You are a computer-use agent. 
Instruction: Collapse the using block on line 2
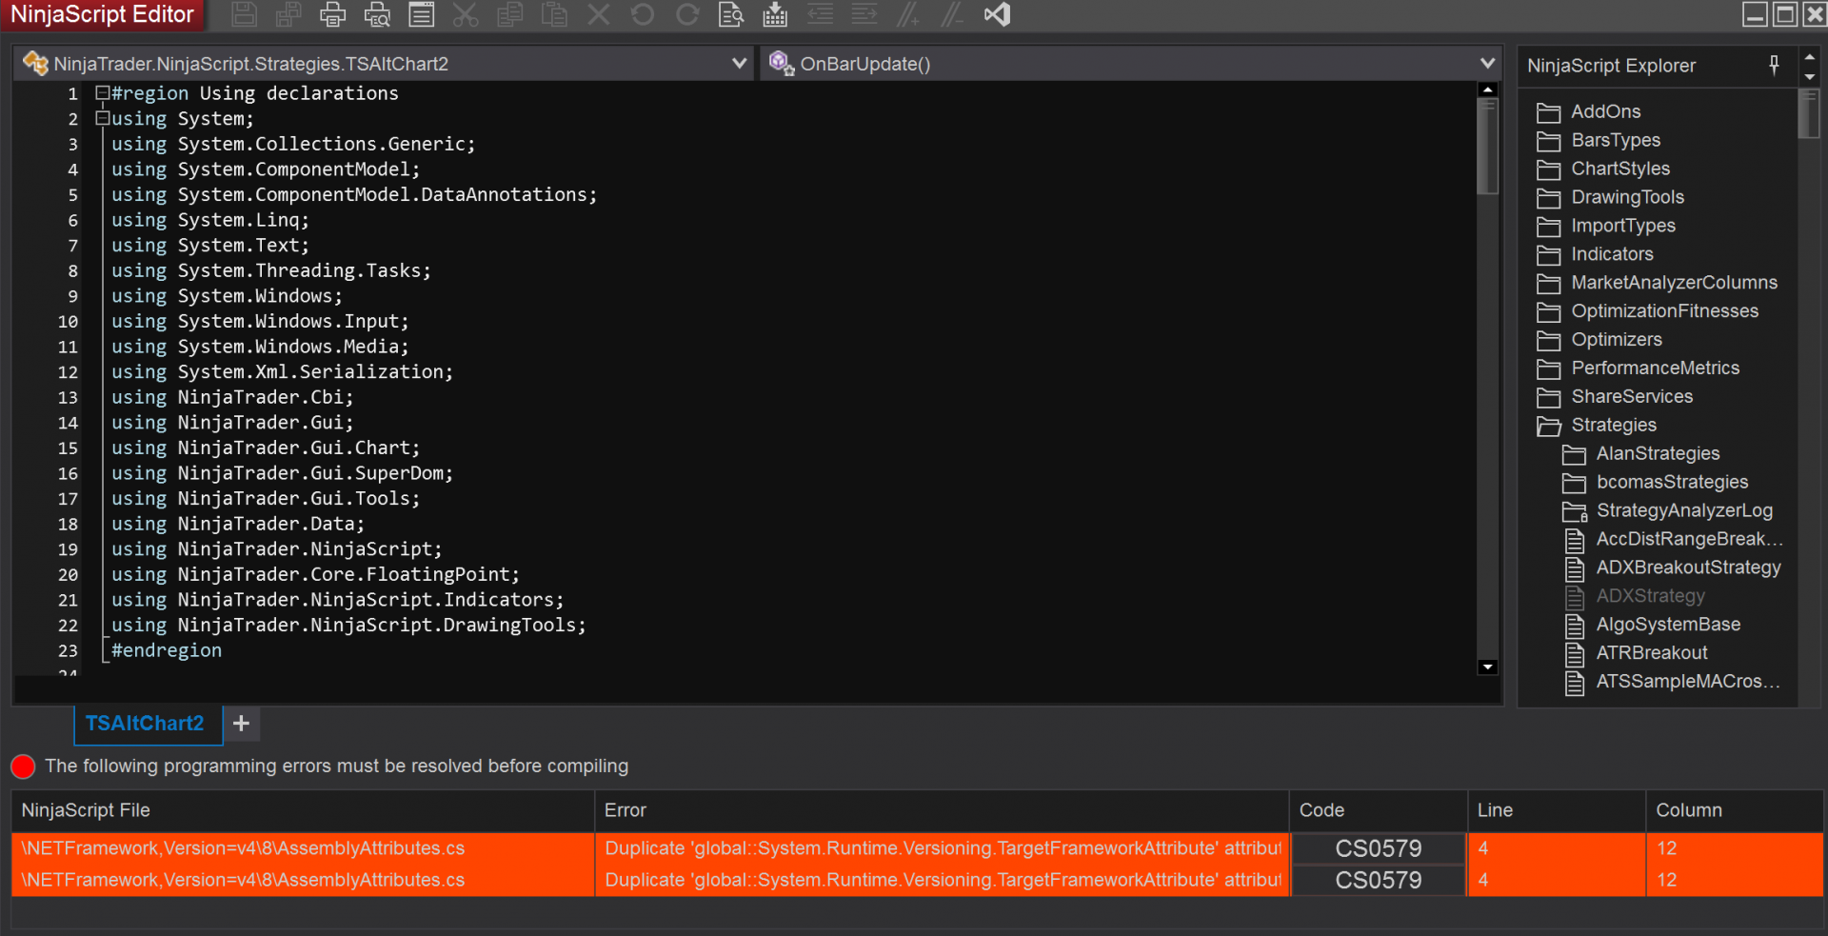click(x=102, y=118)
